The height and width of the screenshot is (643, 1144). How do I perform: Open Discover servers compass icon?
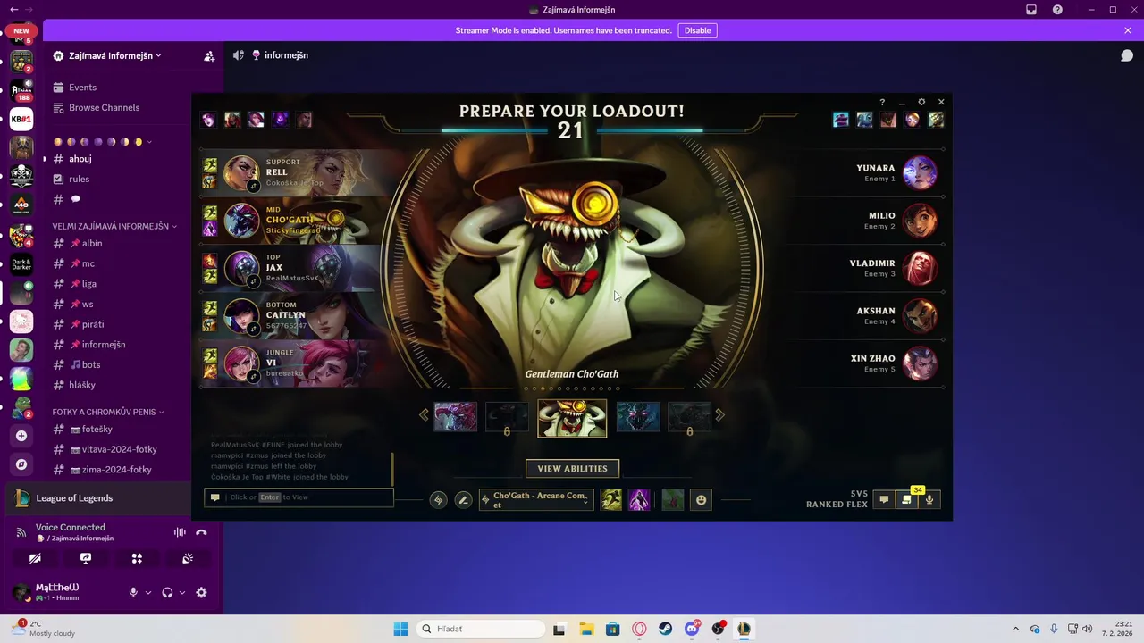(x=21, y=464)
